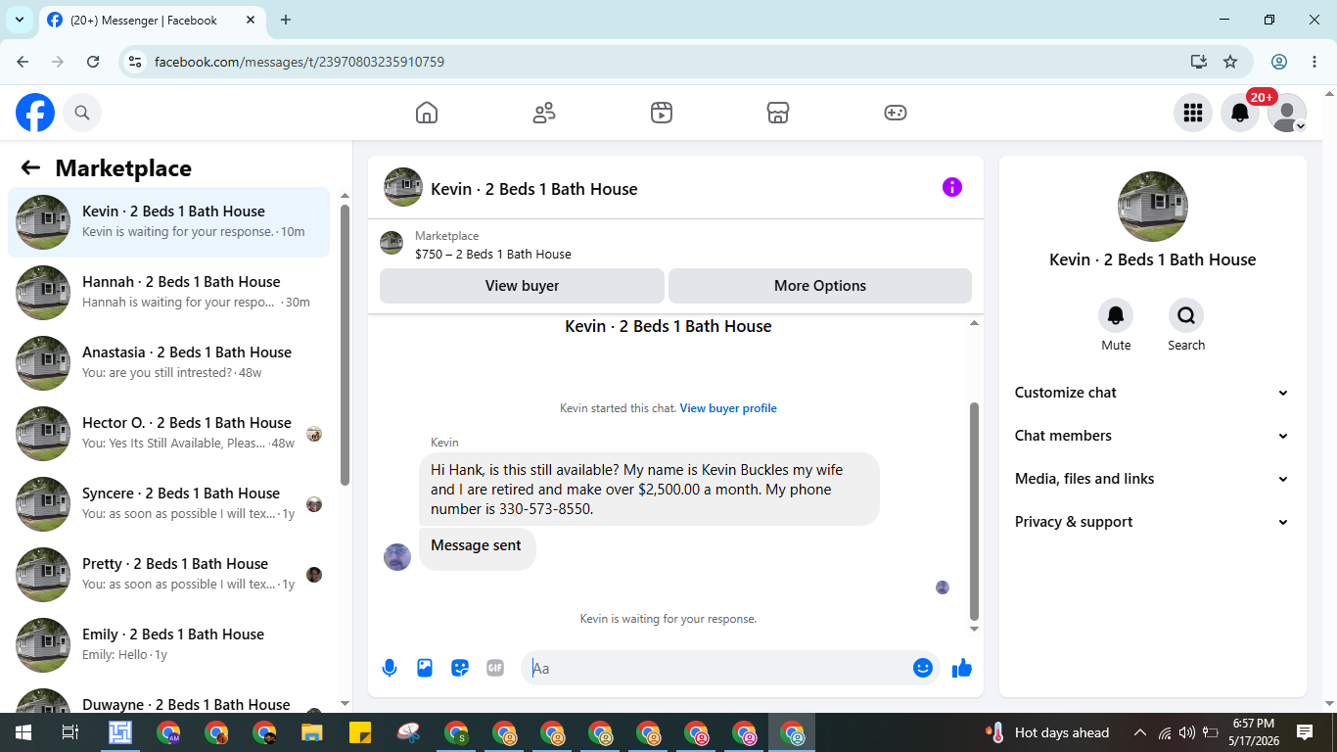Screen dimensions: 1337x752
Task: Open the Chrome profile icon
Action: pos(1279,62)
